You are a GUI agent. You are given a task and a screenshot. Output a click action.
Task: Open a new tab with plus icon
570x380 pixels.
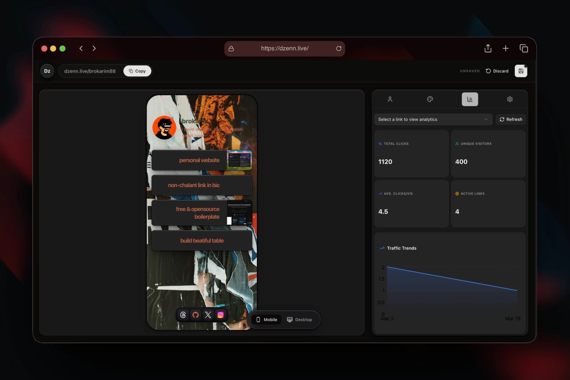pos(505,48)
